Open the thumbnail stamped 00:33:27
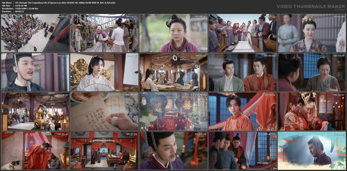Image resolution: width=347 pixels, height=171 pixels. (312, 111)
